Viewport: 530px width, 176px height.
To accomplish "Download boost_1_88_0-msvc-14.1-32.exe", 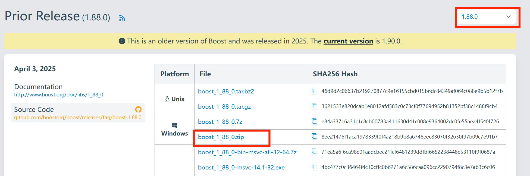I will click(241, 167).
